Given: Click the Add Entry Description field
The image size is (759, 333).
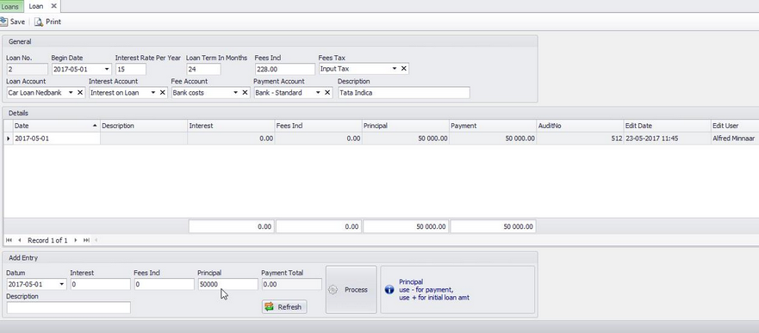Looking at the screenshot, I should [x=69, y=307].
